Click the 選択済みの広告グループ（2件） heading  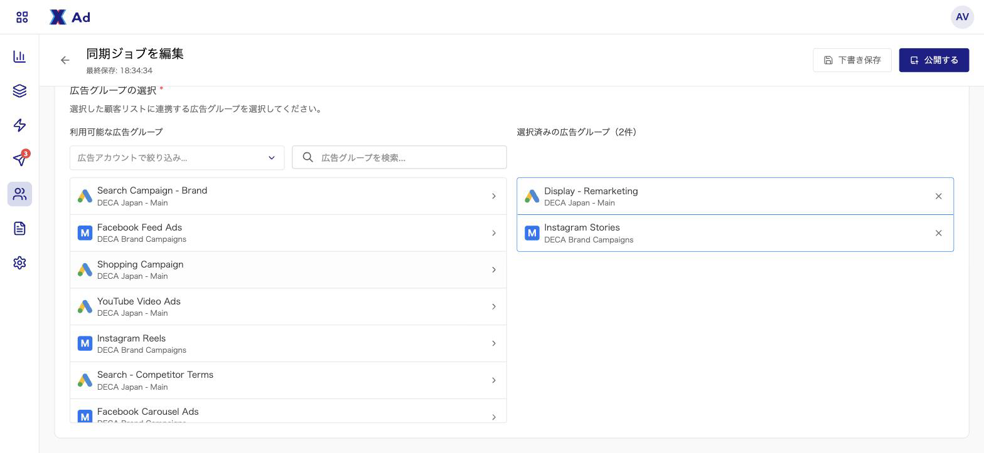click(577, 132)
